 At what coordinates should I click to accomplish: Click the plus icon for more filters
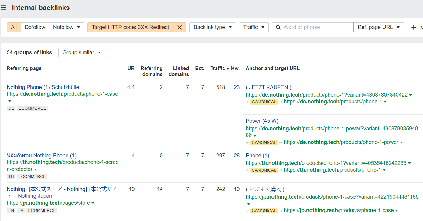pos(414,28)
